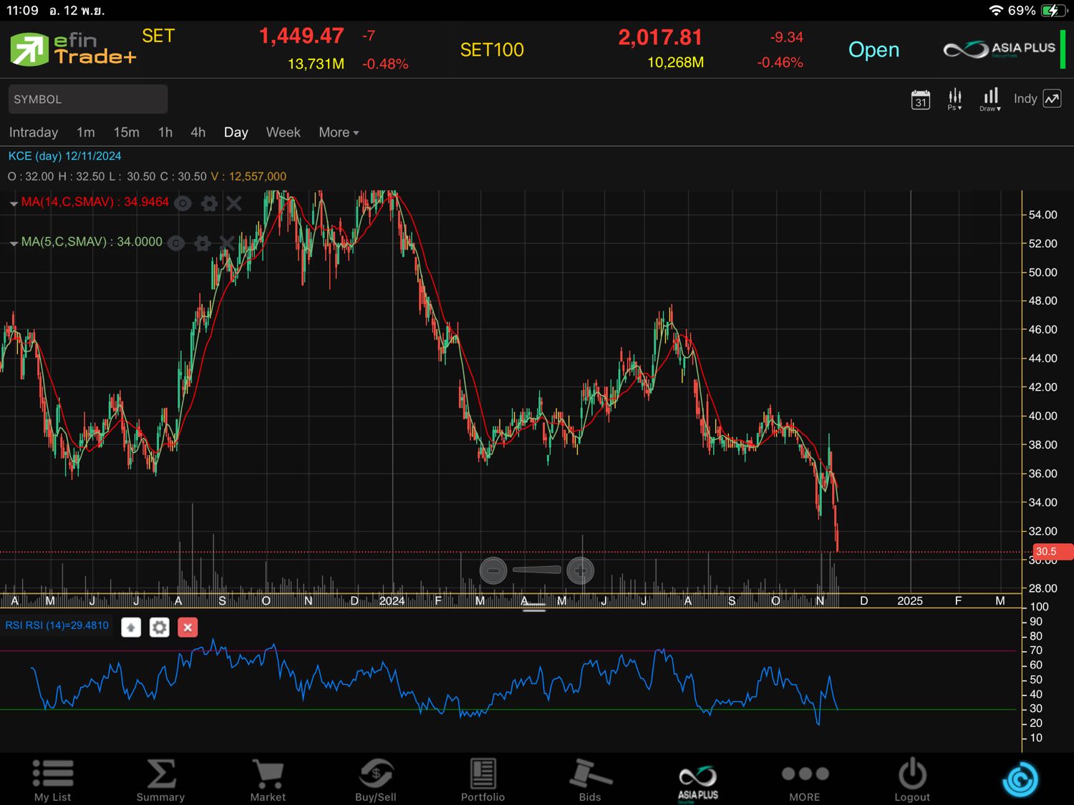Image resolution: width=1074 pixels, height=805 pixels.
Task: Click the zoom slider track between minus and plus
Action: 536,570
